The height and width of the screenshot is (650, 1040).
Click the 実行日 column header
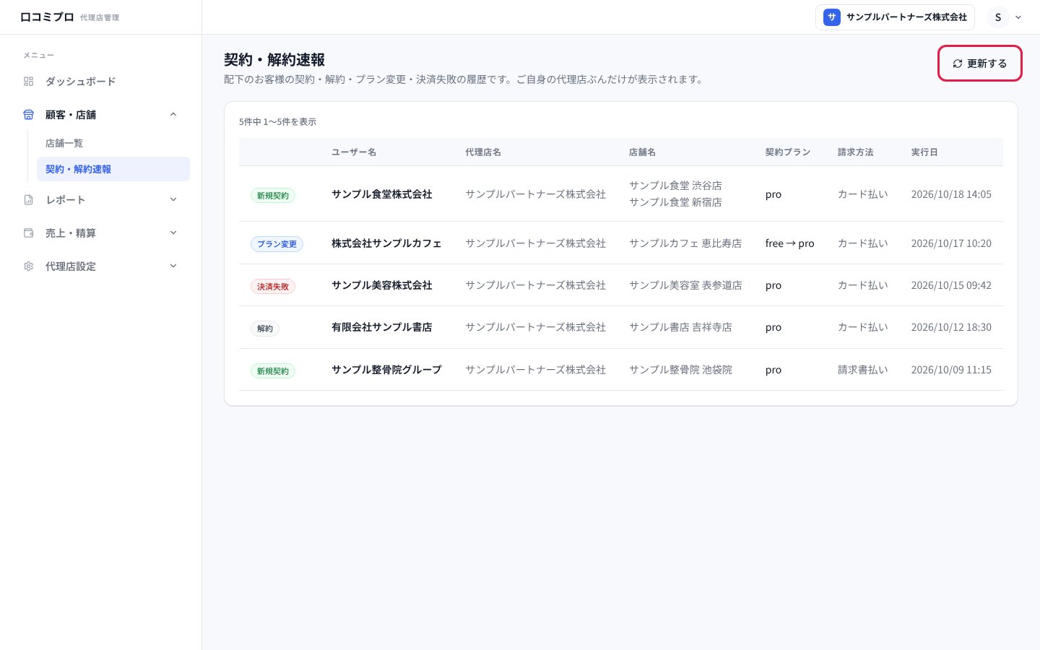[x=924, y=152]
